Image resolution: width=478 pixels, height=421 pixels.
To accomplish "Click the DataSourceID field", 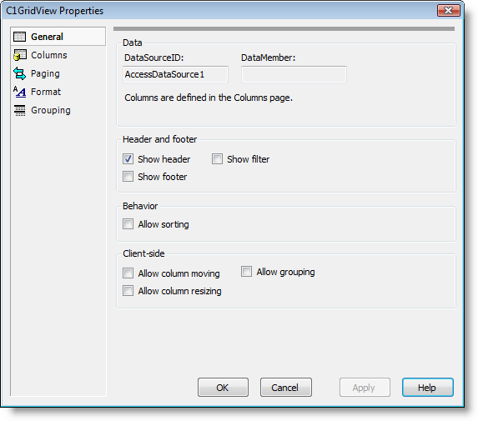I will click(x=175, y=74).
